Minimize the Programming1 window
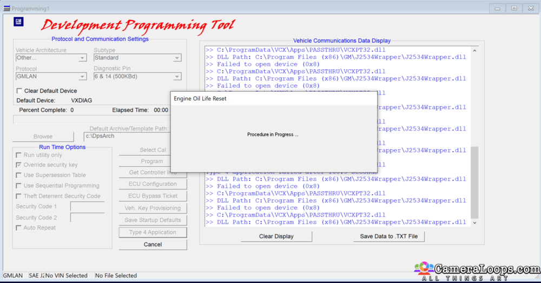Image resolution: width=541 pixels, height=283 pixels. (497, 8)
